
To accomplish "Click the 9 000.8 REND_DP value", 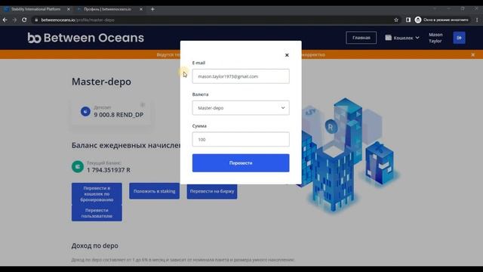I will click(118, 115).
